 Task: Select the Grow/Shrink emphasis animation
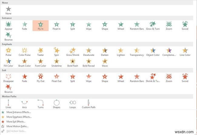pyautogui.click(x=73, y=52)
